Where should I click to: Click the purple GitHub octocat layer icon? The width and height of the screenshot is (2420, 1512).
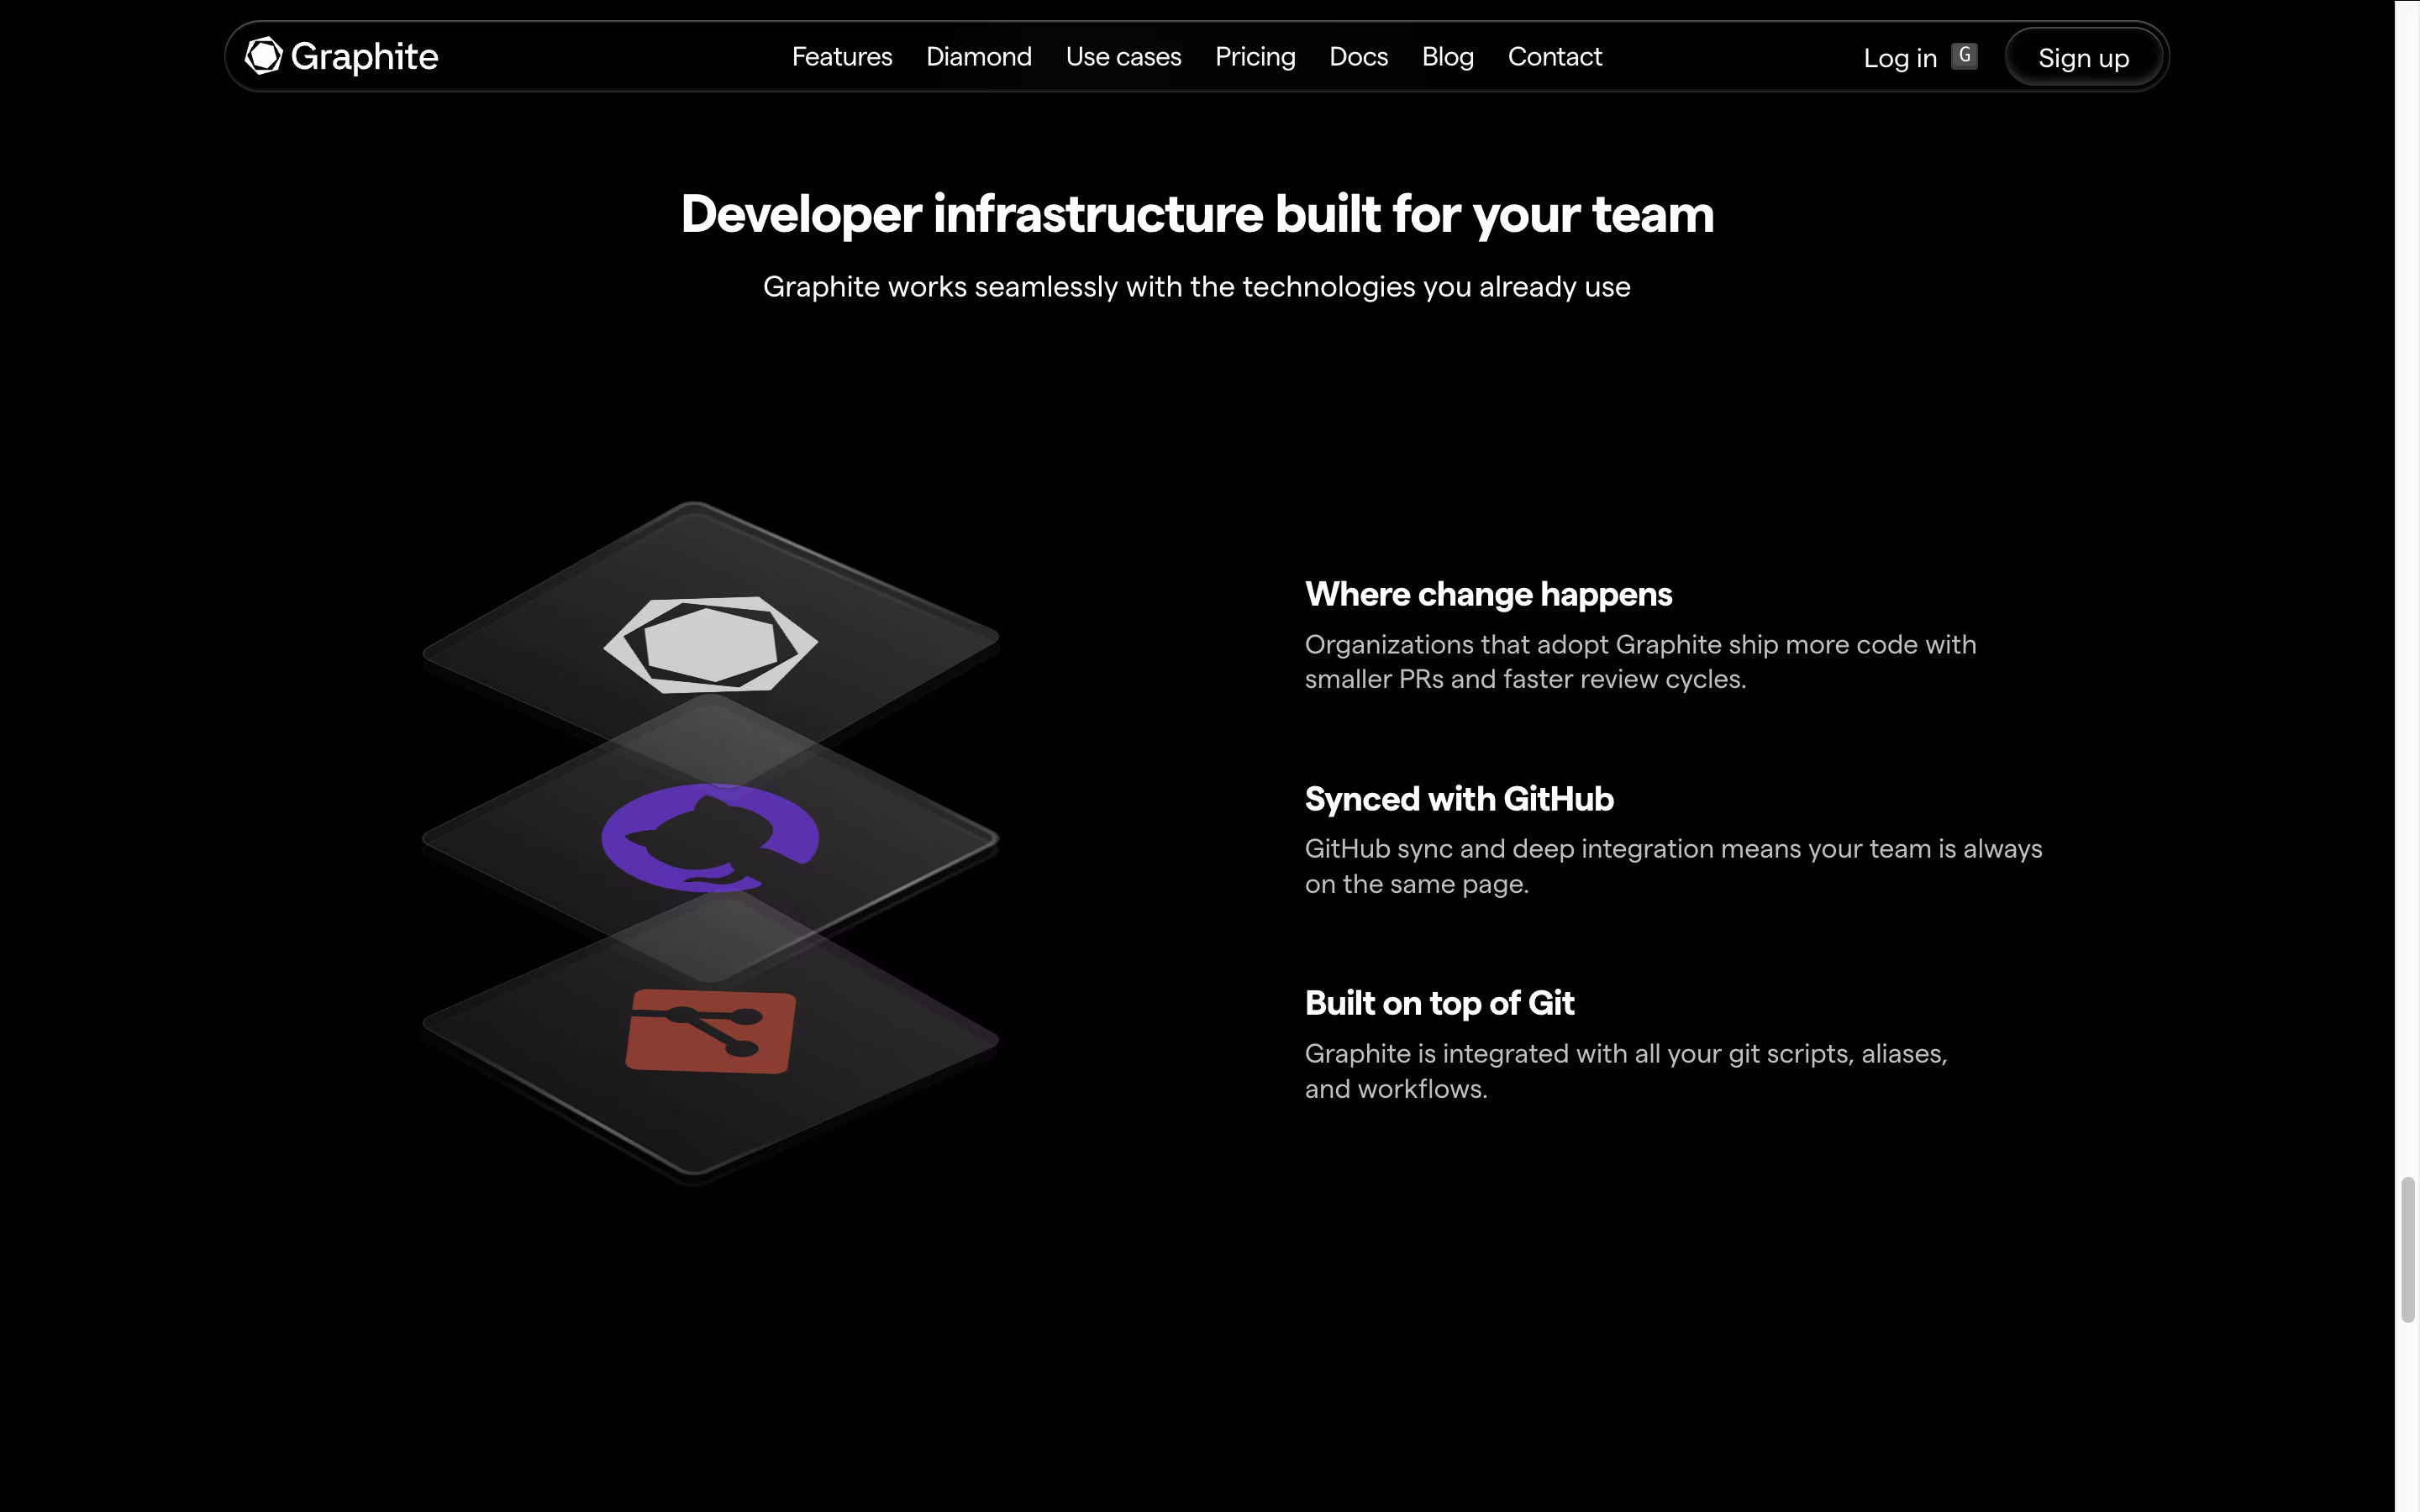710,838
